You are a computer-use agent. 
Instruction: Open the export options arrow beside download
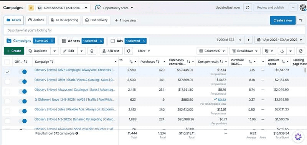click(x=290, y=51)
